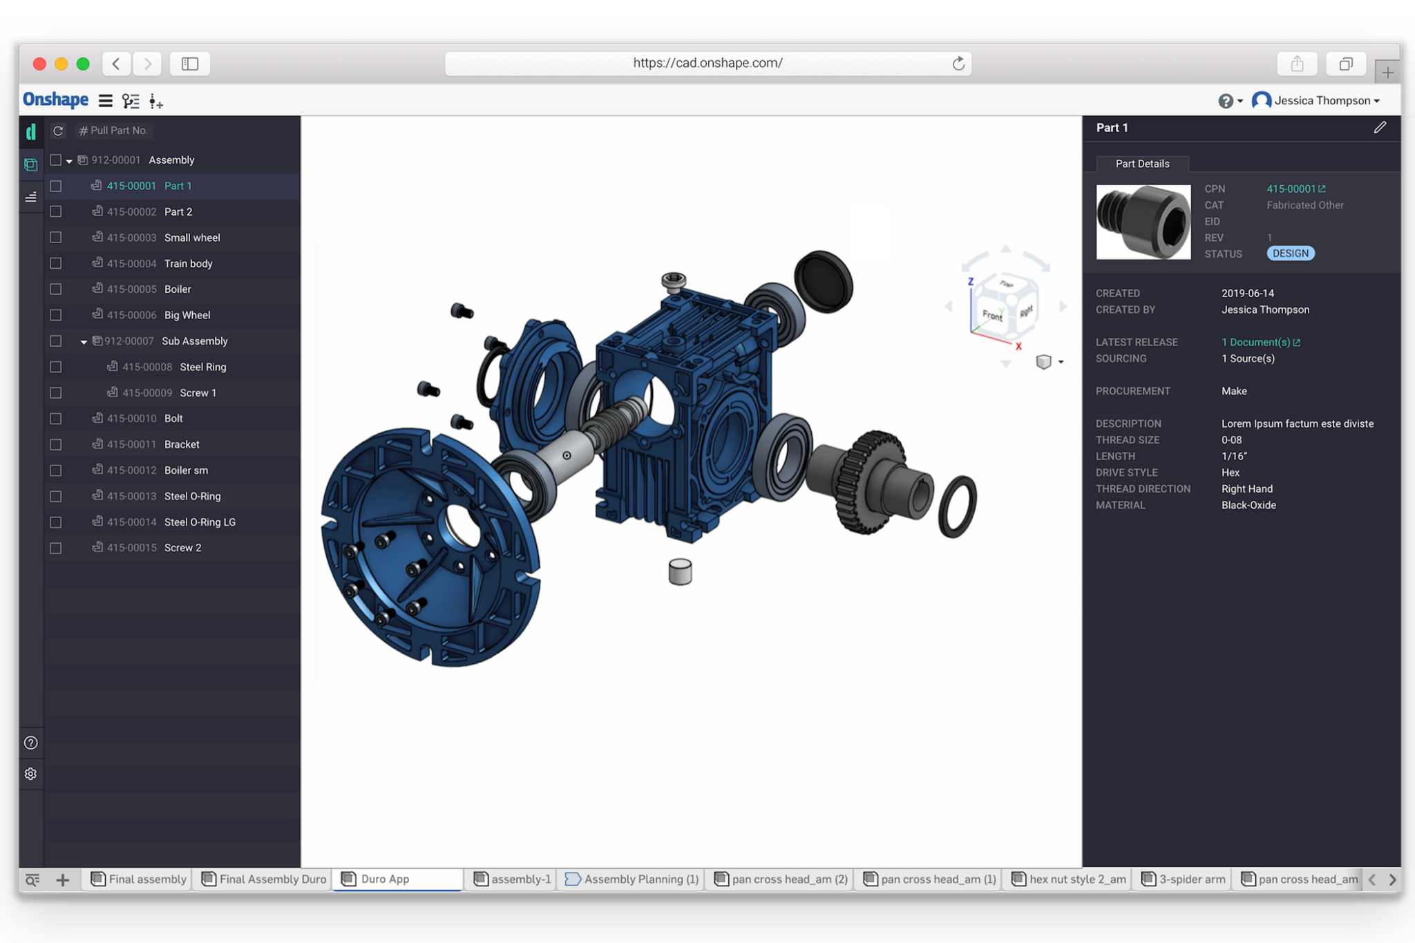Collapse the 912-00001 Assembly tree node
Viewport: 1415px width, 943px height.
(69, 161)
